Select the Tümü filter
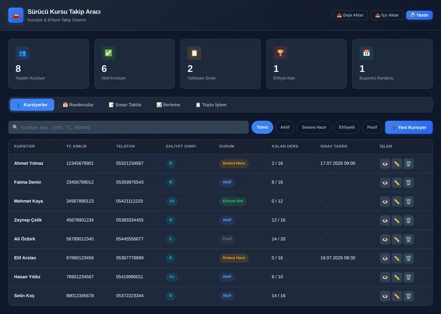Screen dimensions: 441x314 262,127
